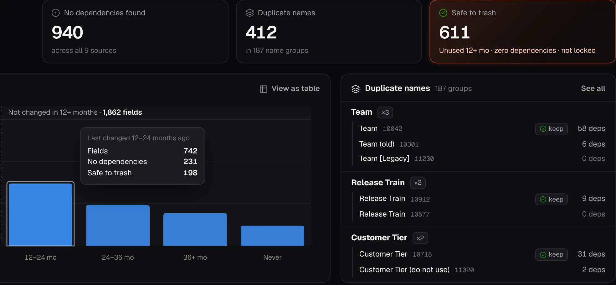Click keep badge for Customer Tier 10715

552,255
